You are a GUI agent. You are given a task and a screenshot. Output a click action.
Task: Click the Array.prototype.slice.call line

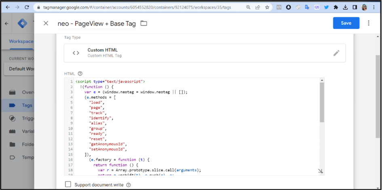(150, 170)
